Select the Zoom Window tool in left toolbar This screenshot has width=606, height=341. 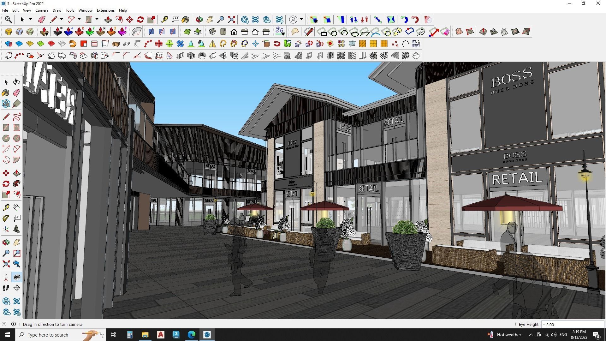pyautogui.click(x=16, y=253)
